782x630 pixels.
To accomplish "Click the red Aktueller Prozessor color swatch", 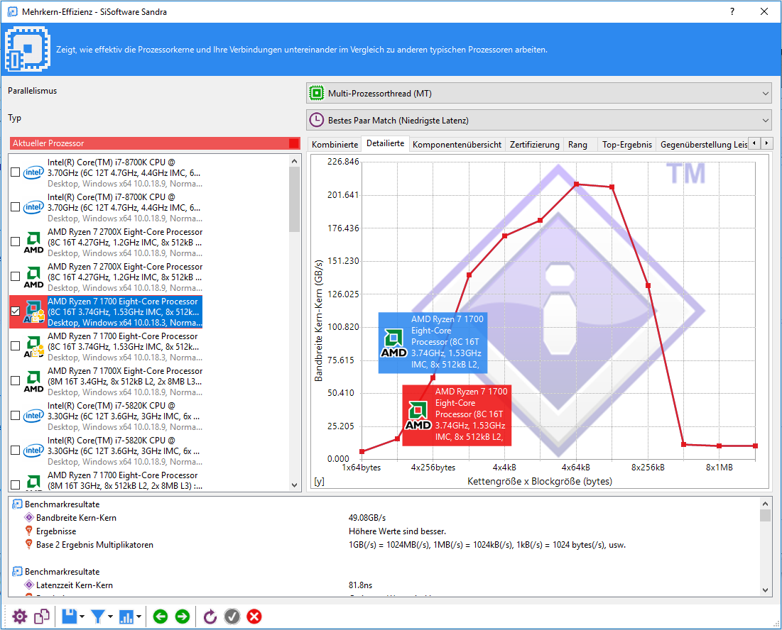I will [x=294, y=143].
